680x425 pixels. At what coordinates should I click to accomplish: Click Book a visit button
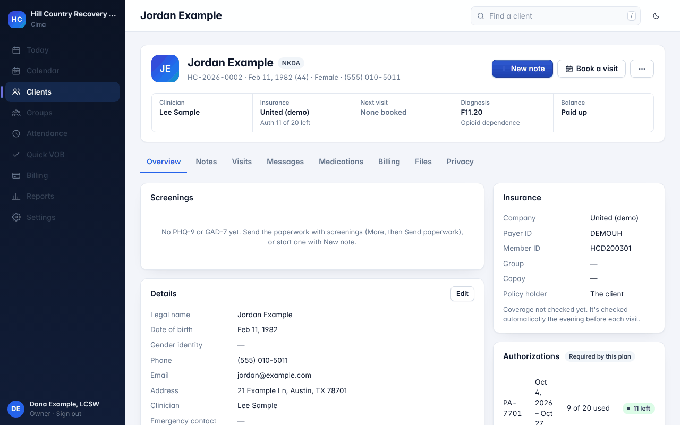click(x=591, y=69)
